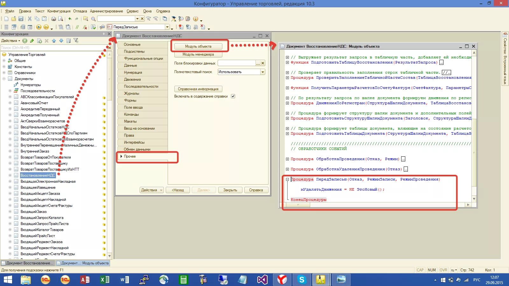Add a new object with the green plus
Screen dimensions: 509x286
coord(25,41)
